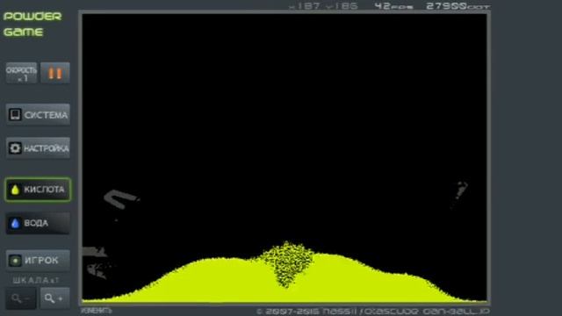562x316 pixels.
Task: Click the yellow acid drop icon
Action: (15, 190)
